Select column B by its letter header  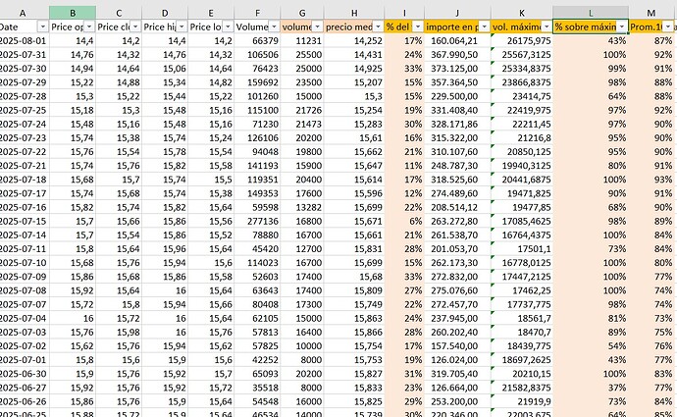[x=72, y=10]
